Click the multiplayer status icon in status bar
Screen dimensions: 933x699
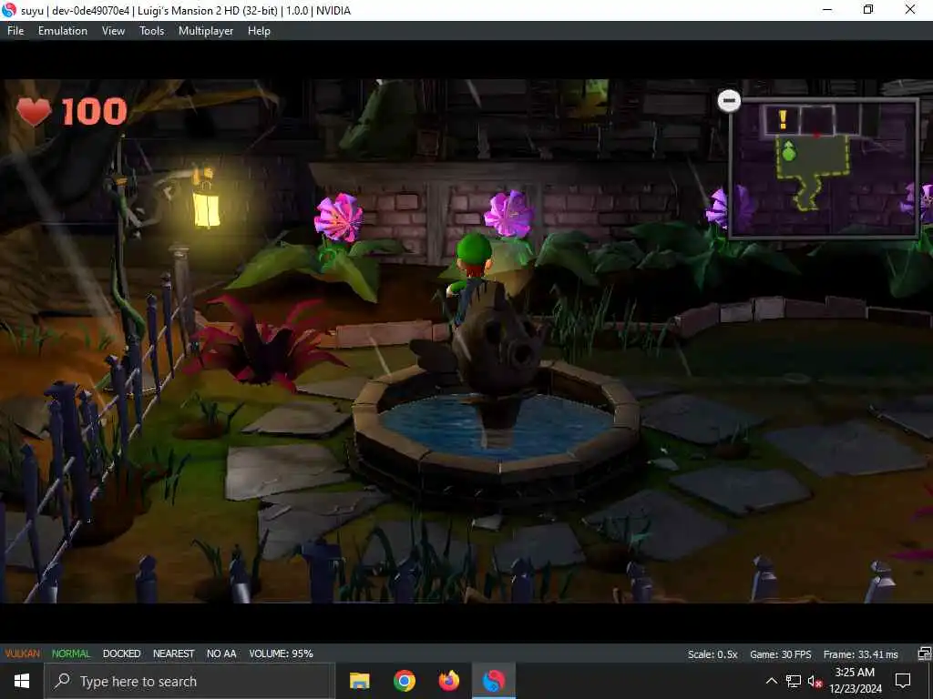924,653
